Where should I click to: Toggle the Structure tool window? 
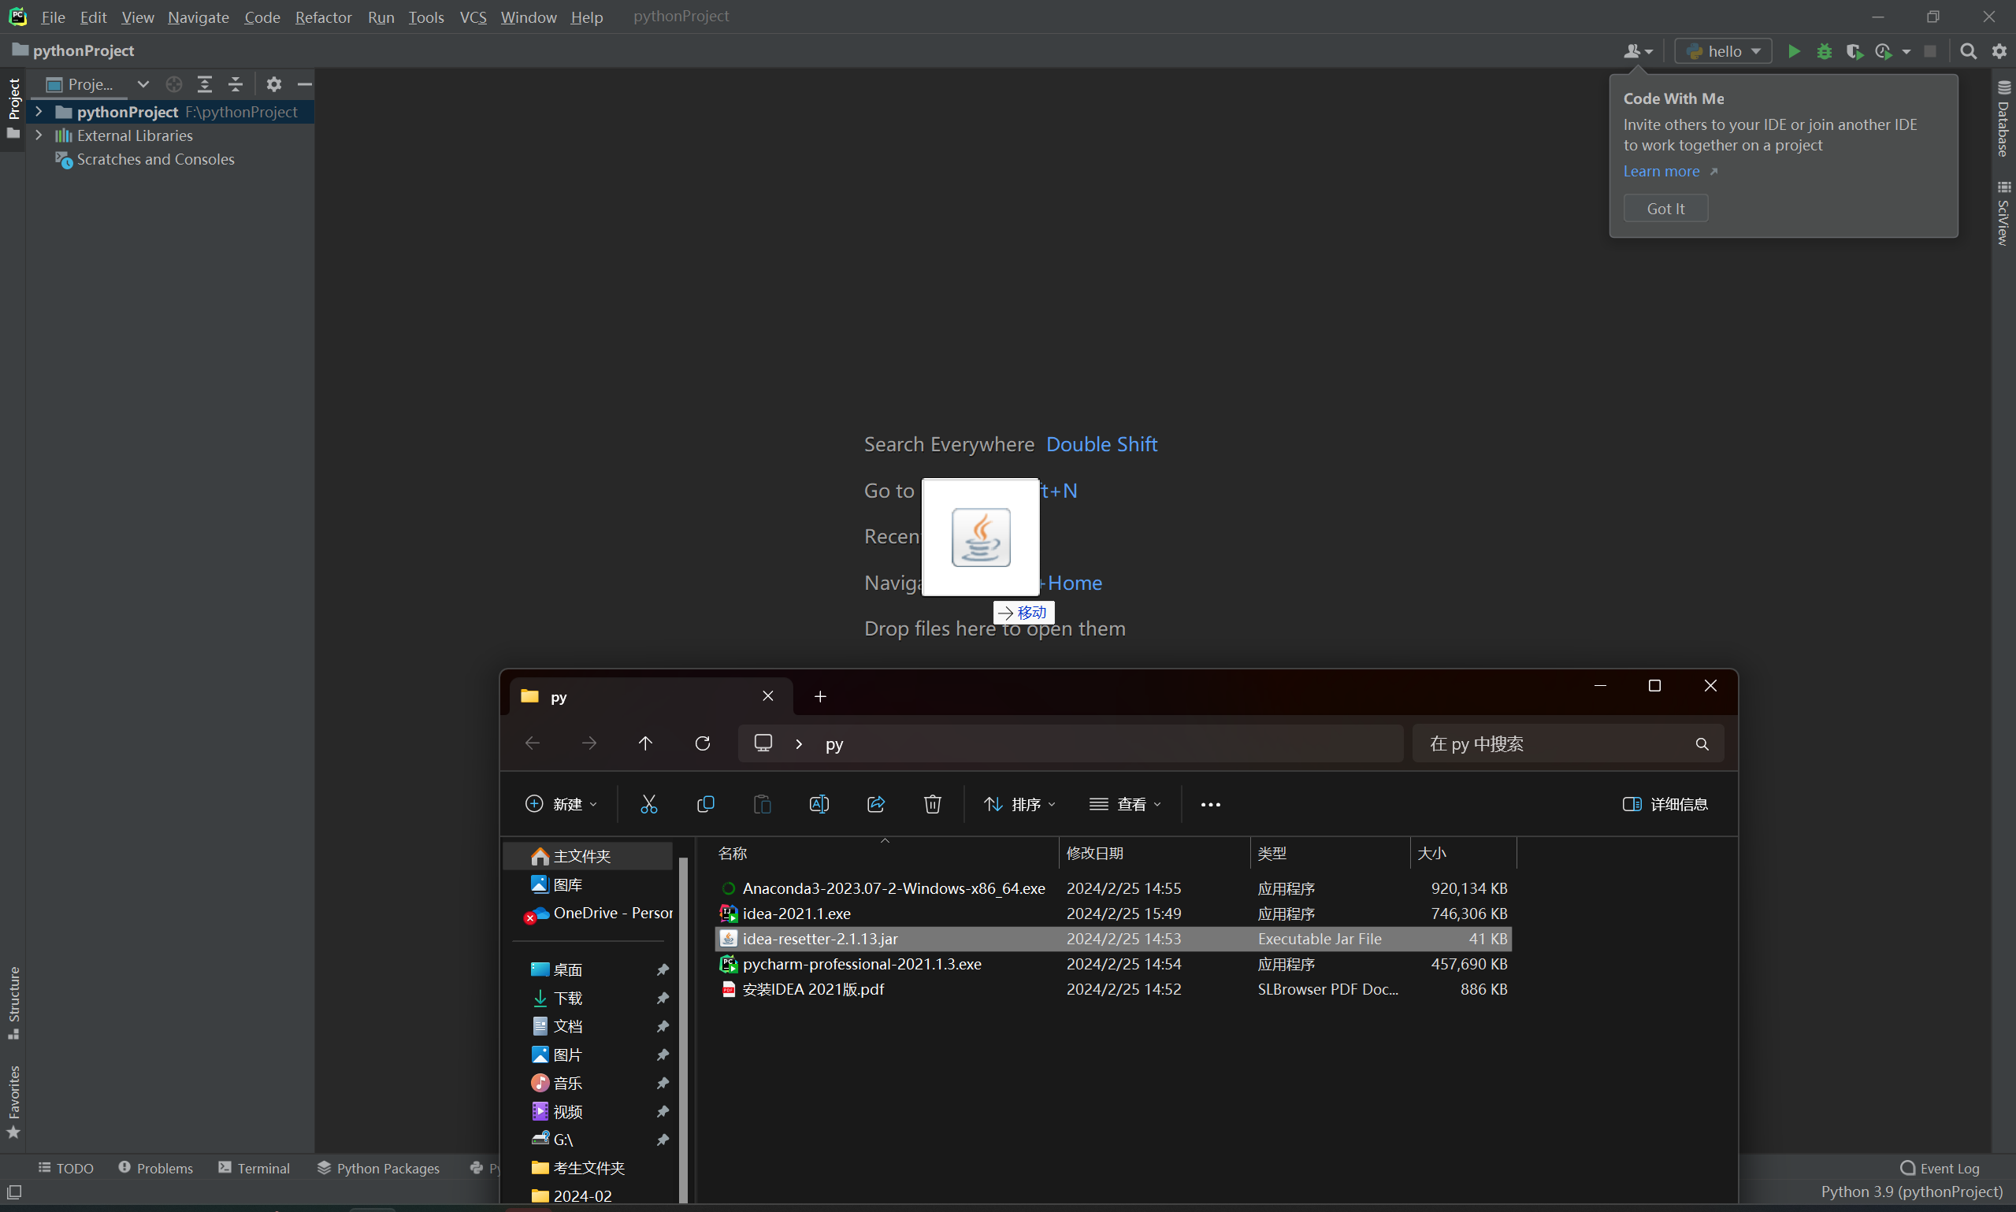14,1001
